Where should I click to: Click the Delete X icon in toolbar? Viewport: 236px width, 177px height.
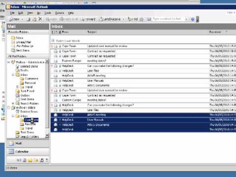(x=40, y=19)
